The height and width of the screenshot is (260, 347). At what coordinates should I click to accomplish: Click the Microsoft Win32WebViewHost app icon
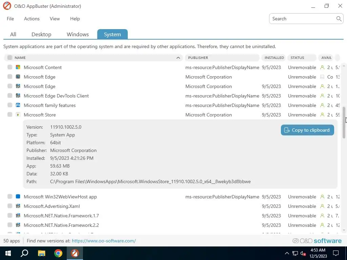18,196
